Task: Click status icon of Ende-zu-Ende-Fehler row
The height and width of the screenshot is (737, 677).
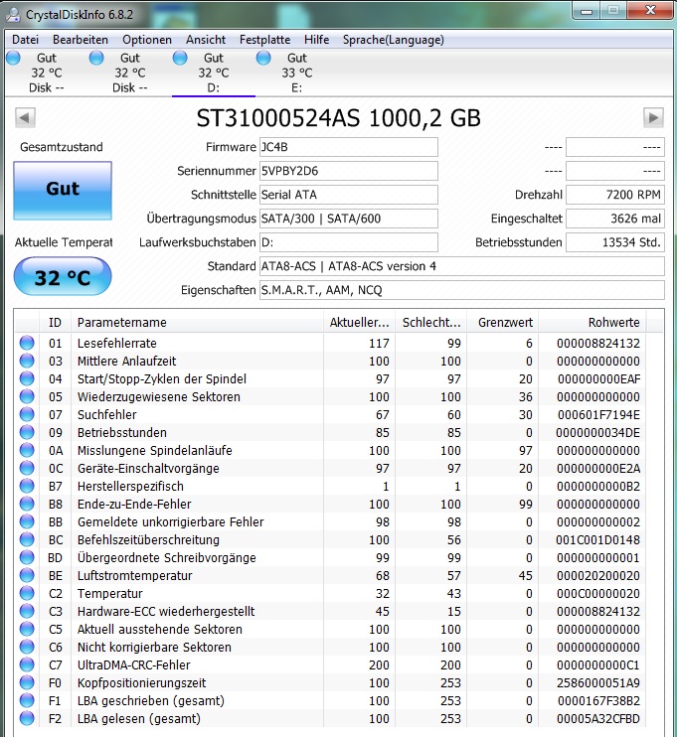Action: [27, 504]
